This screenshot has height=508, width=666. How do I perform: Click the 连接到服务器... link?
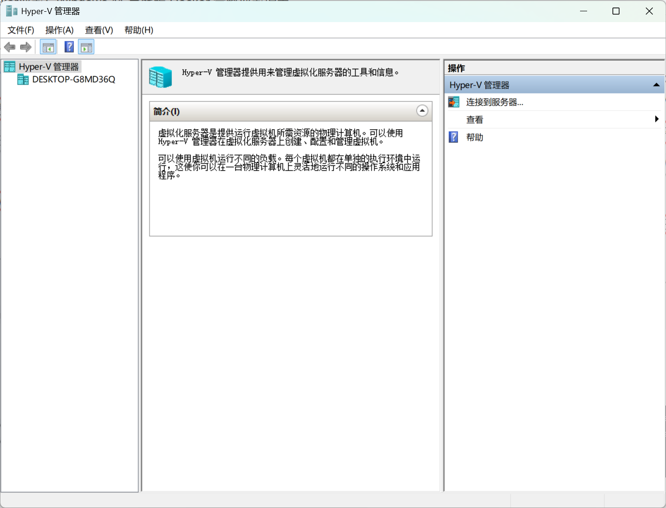coord(494,102)
